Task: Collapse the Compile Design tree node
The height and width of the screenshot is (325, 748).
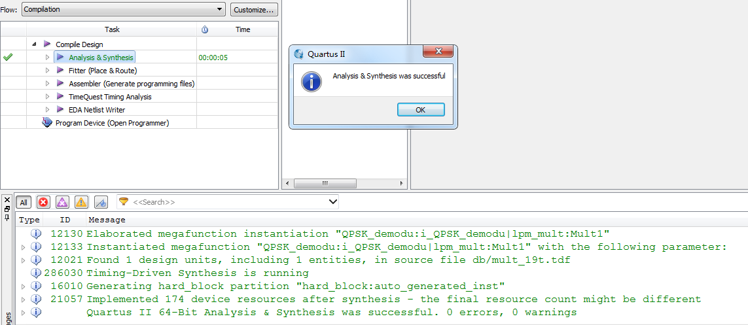Action: [34, 44]
